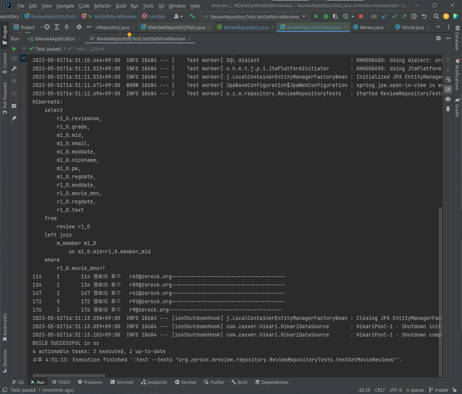This screenshot has width=462, height=394.
Task: Open Terminal tool window
Action: coord(121,382)
